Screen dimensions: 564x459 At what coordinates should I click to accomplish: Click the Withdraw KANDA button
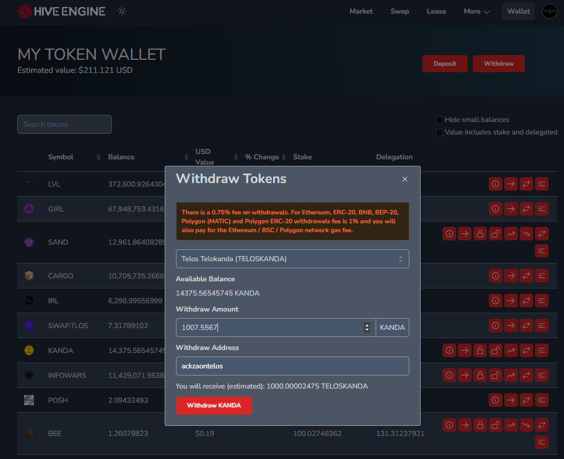214,406
